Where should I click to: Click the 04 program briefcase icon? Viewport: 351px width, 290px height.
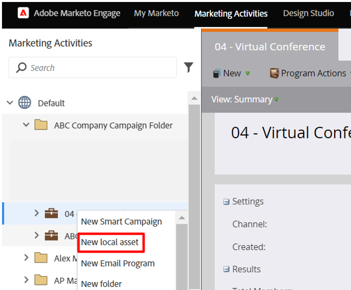[51, 213]
